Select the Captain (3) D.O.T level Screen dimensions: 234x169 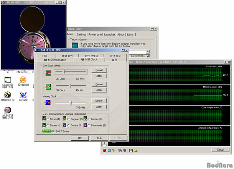[89, 119]
